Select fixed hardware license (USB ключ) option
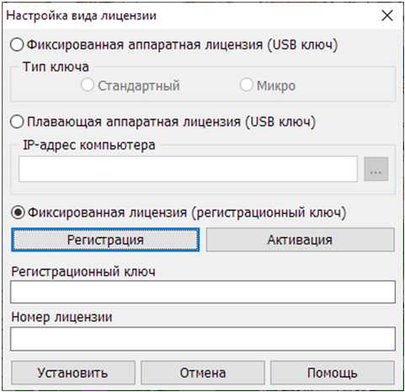 click(17, 45)
